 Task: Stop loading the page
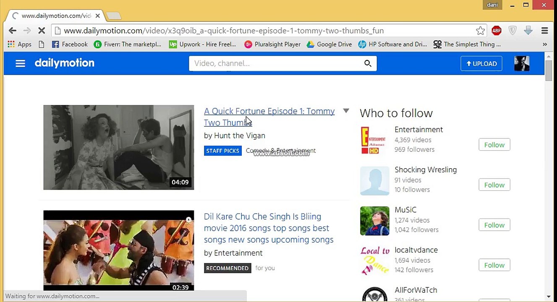coord(42,31)
